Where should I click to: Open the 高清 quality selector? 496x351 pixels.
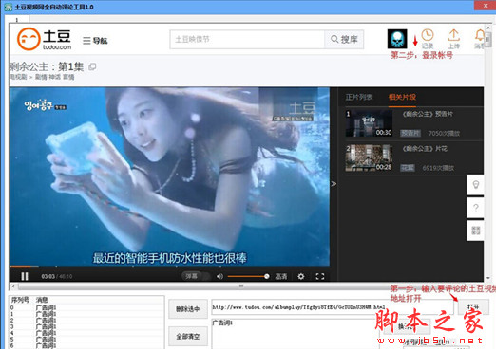click(281, 277)
